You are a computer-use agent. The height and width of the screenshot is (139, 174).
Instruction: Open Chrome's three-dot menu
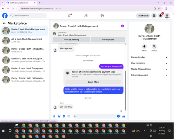[171, 8]
